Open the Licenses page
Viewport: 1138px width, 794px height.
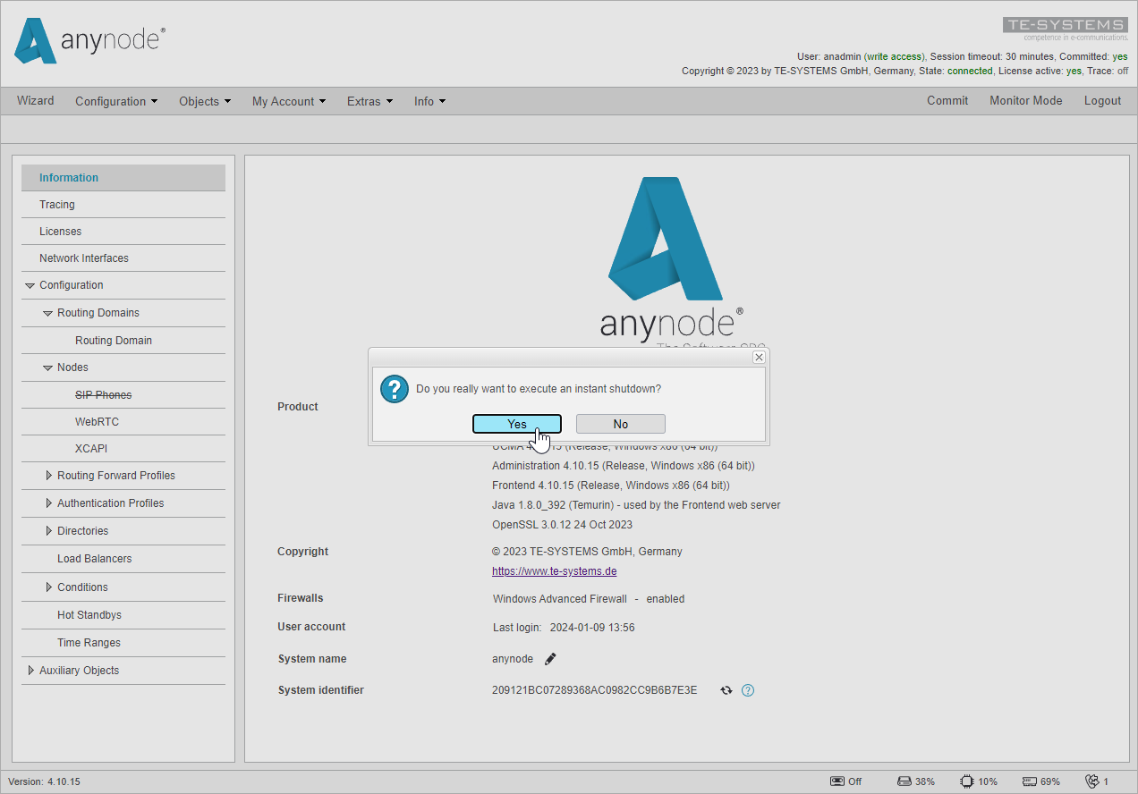pyautogui.click(x=60, y=231)
